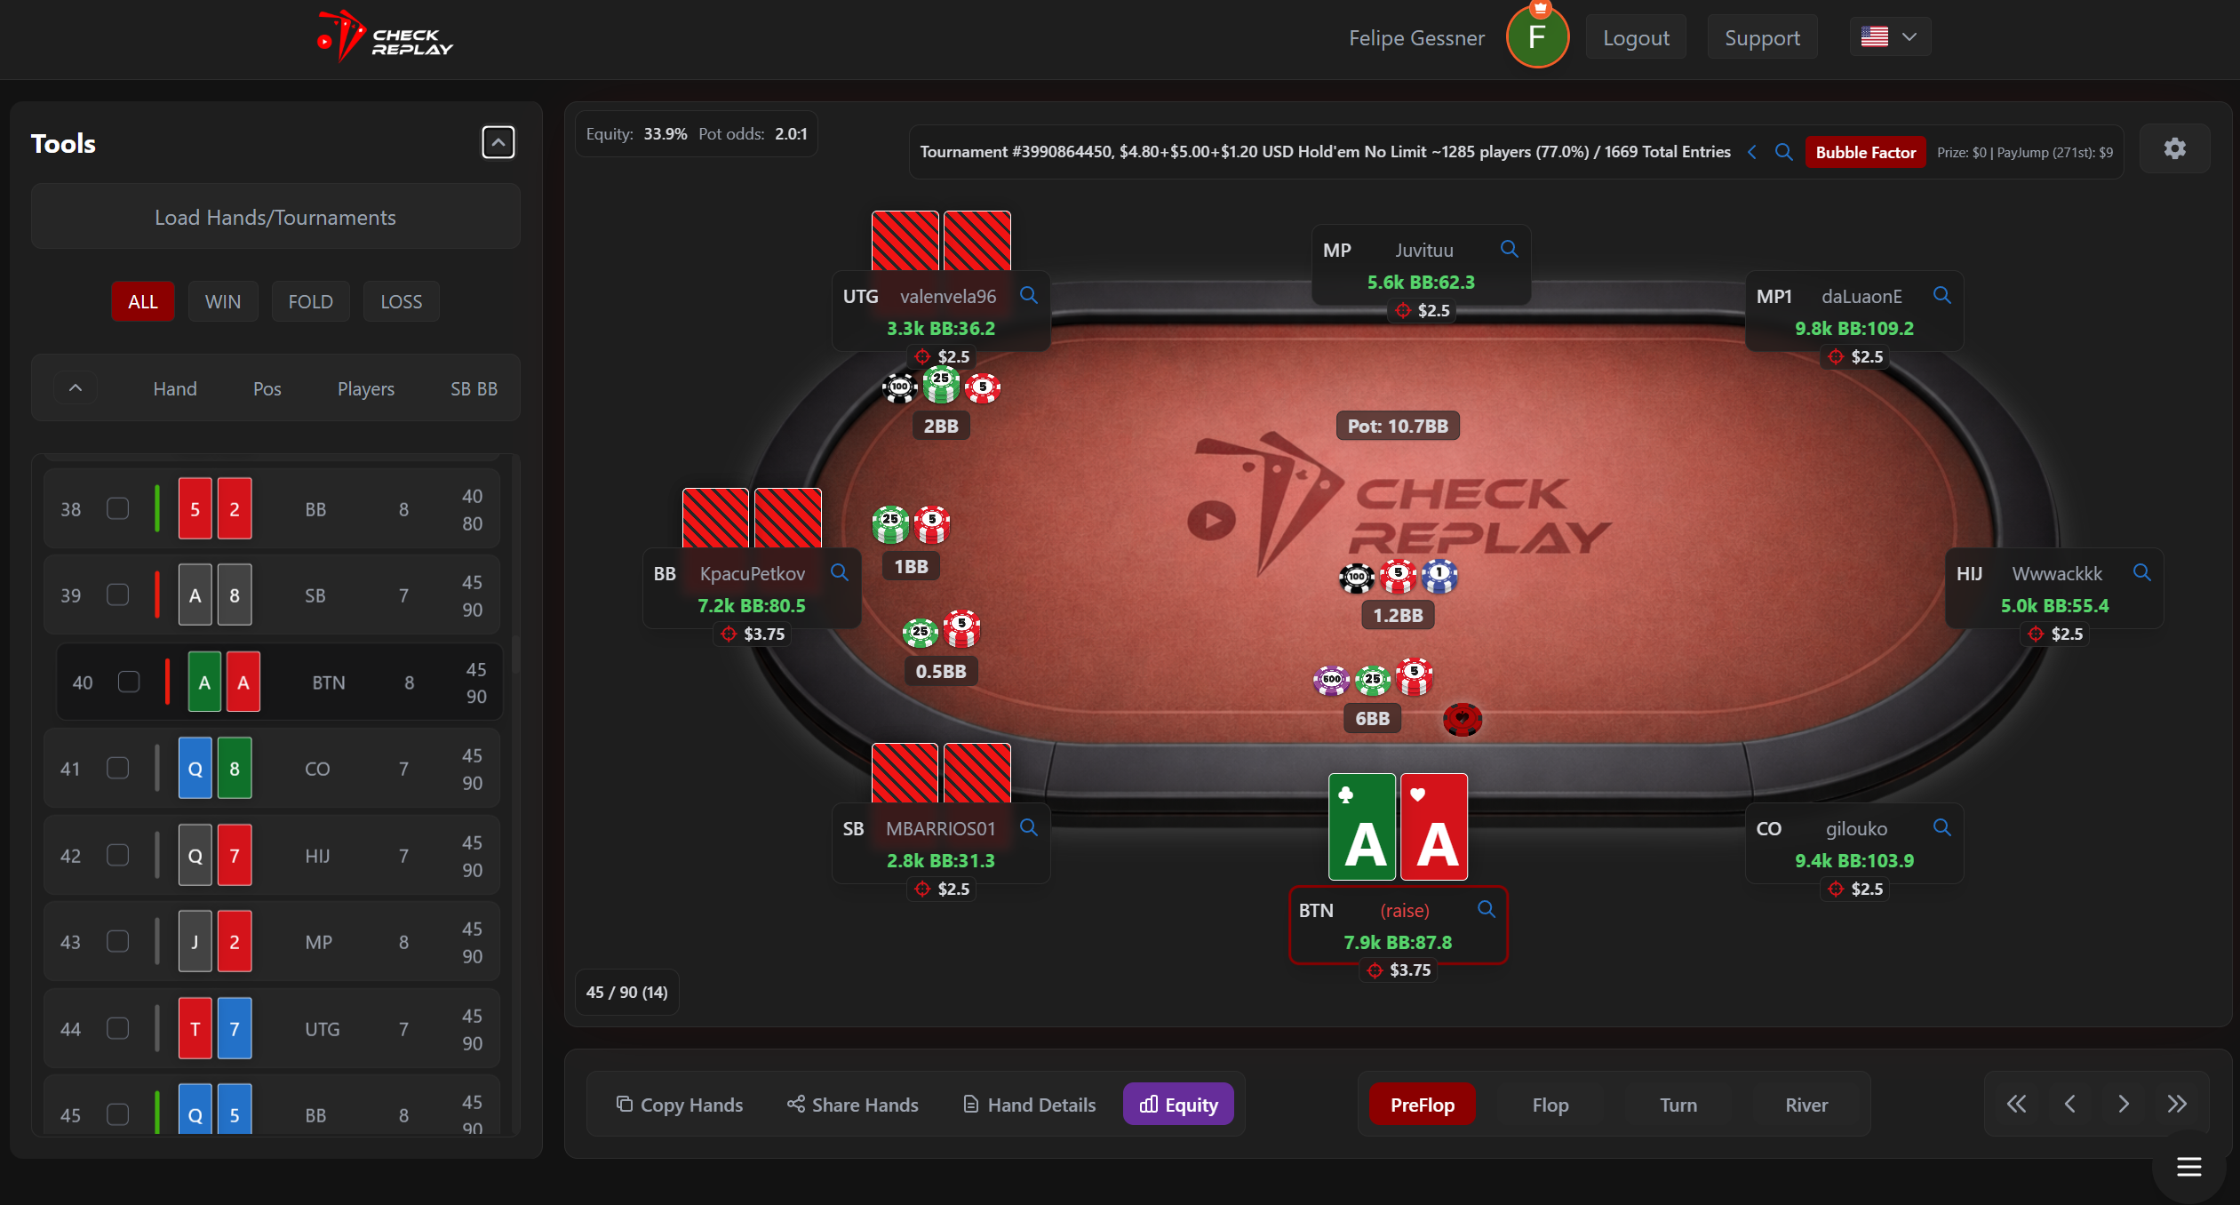Open Wwwackkk player lookup magnifier
This screenshot has height=1205, width=2240.
coord(2142,572)
